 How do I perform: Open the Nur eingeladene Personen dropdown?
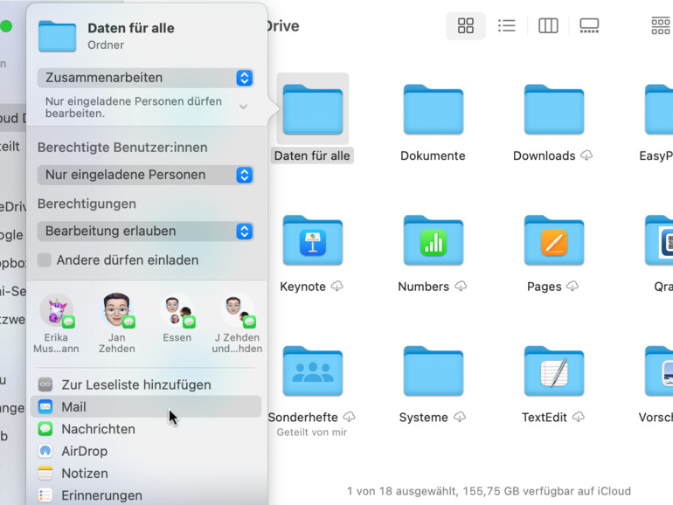tap(146, 175)
